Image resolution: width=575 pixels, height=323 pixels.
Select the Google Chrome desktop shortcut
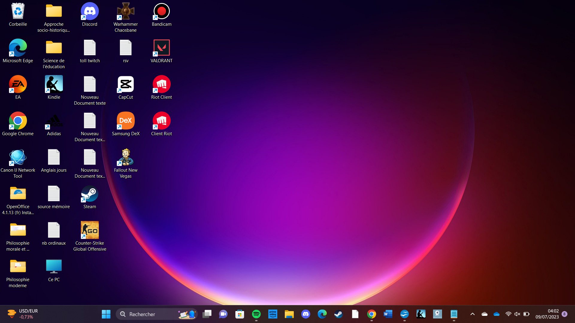coord(18,124)
